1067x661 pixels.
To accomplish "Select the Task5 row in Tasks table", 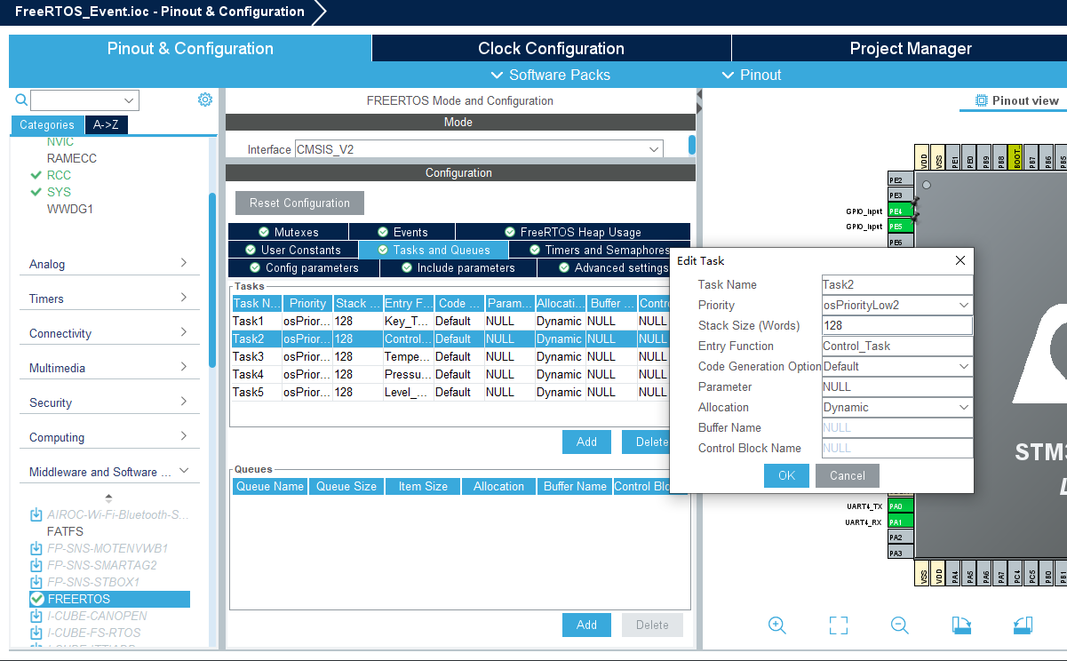I will click(450, 392).
